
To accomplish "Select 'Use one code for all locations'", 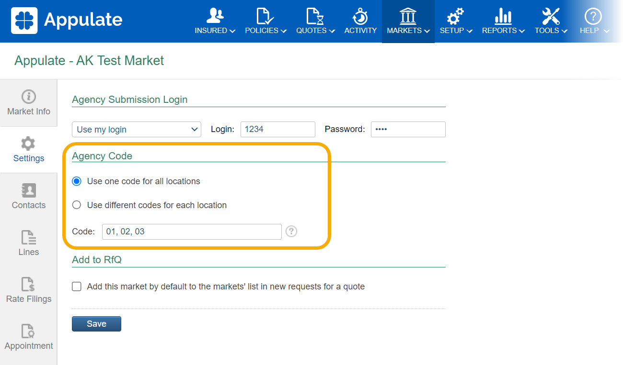I will (77, 181).
